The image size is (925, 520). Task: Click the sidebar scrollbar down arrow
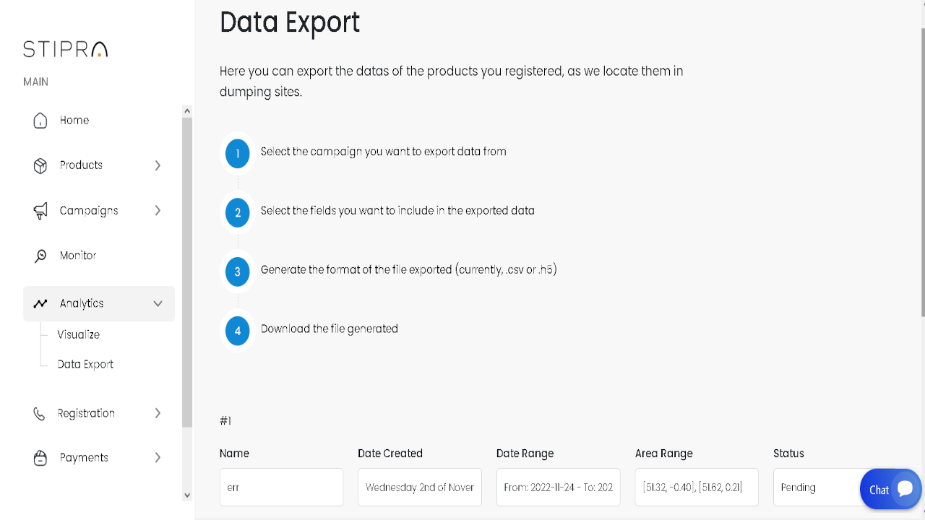click(187, 495)
